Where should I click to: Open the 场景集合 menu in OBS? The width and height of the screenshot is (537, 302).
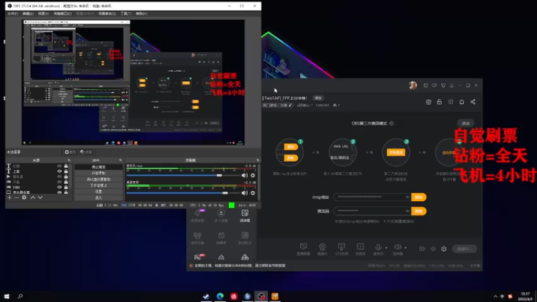(107, 13)
